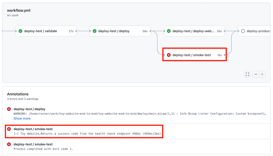Toggle fullscreen view of workflow graph
Viewport: 273px width, 156px height.
[247, 74]
